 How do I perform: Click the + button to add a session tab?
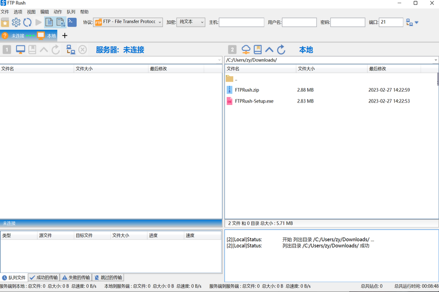(65, 36)
